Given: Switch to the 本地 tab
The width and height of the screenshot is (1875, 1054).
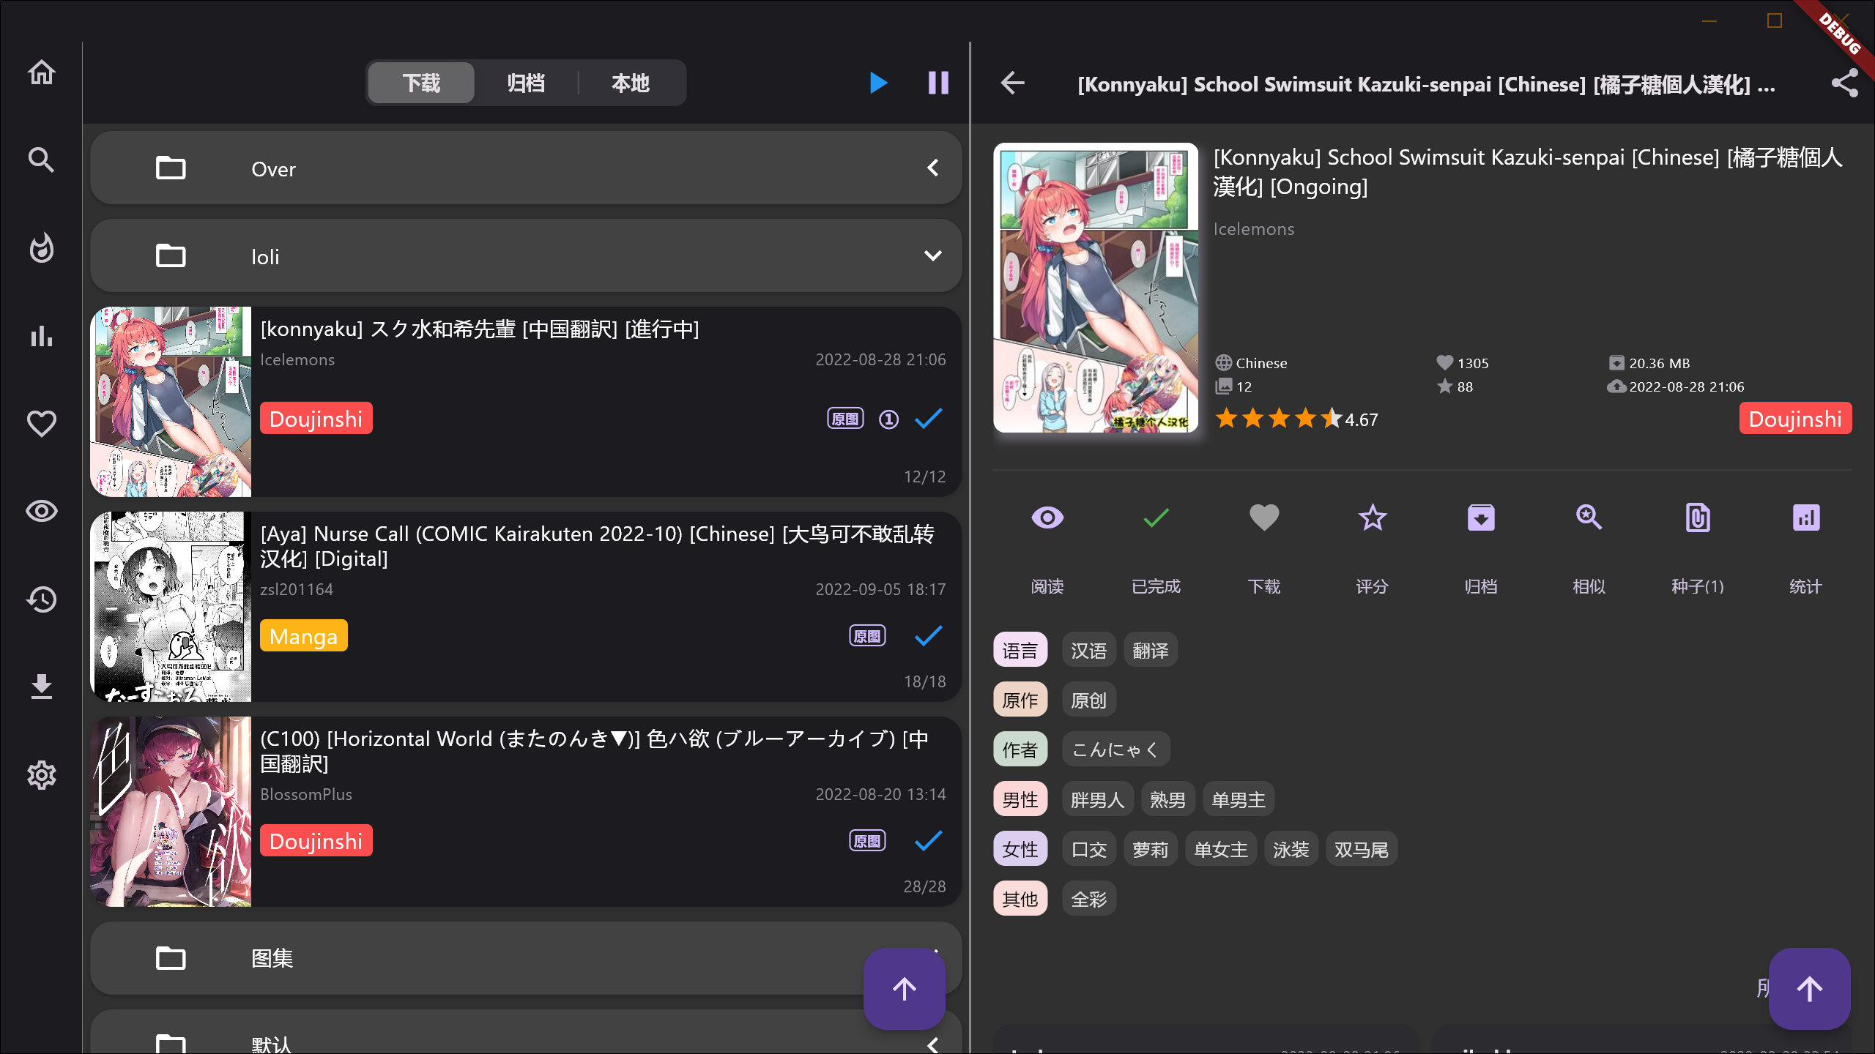Looking at the screenshot, I should click(631, 83).
